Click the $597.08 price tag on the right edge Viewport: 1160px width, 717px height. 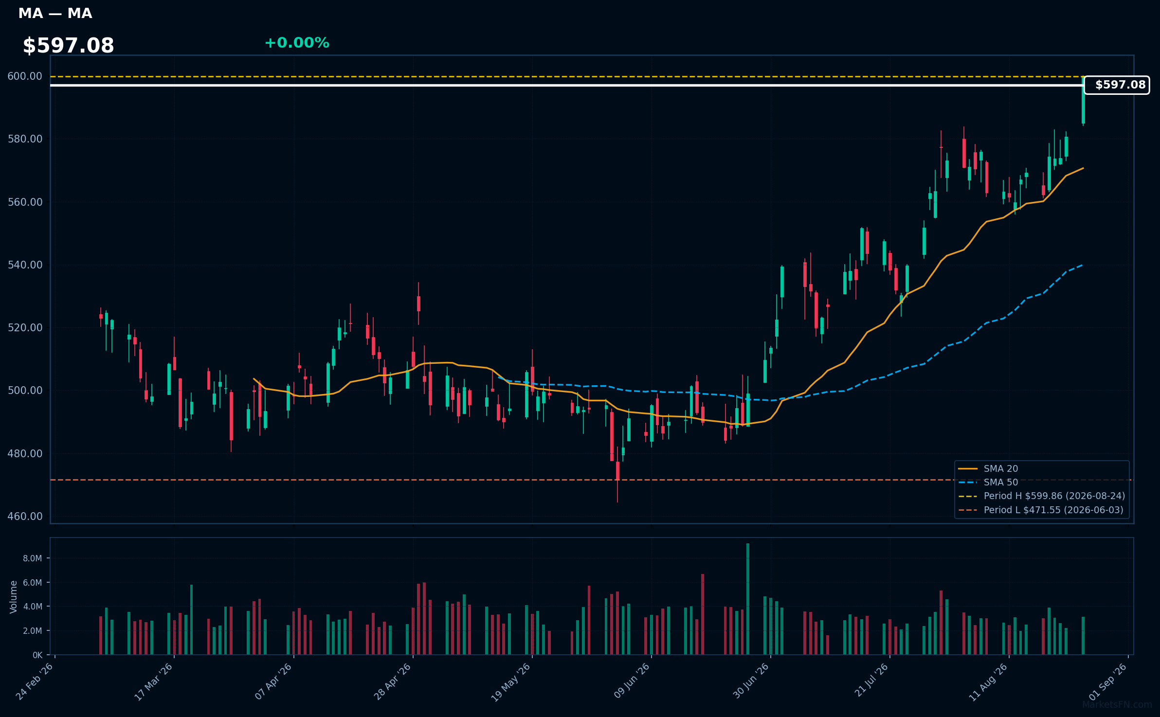tap(1117, 85)
